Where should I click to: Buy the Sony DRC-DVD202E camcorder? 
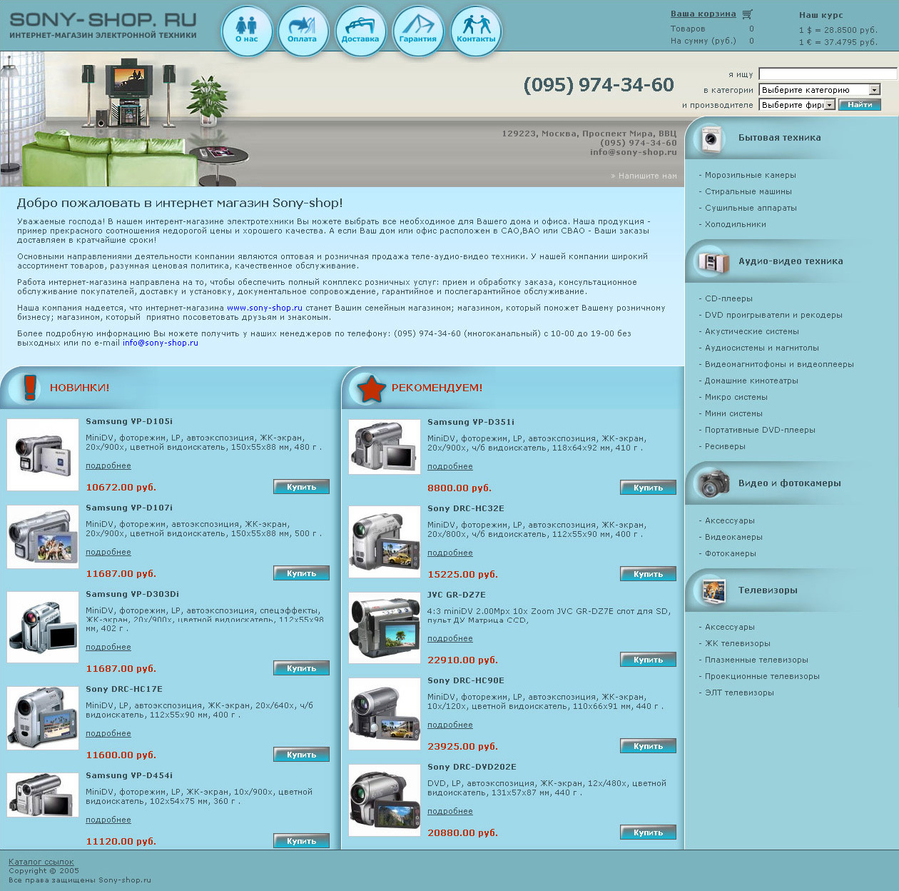[x=648, y=832]
